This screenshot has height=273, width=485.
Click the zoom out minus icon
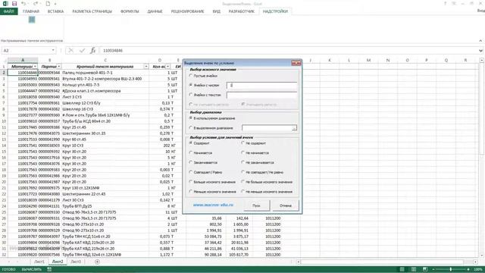[433, 269]
